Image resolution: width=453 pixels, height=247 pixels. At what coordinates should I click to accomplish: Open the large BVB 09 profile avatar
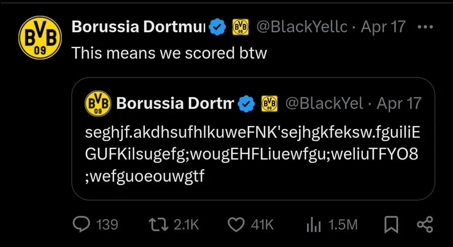[x=40, y=38]
